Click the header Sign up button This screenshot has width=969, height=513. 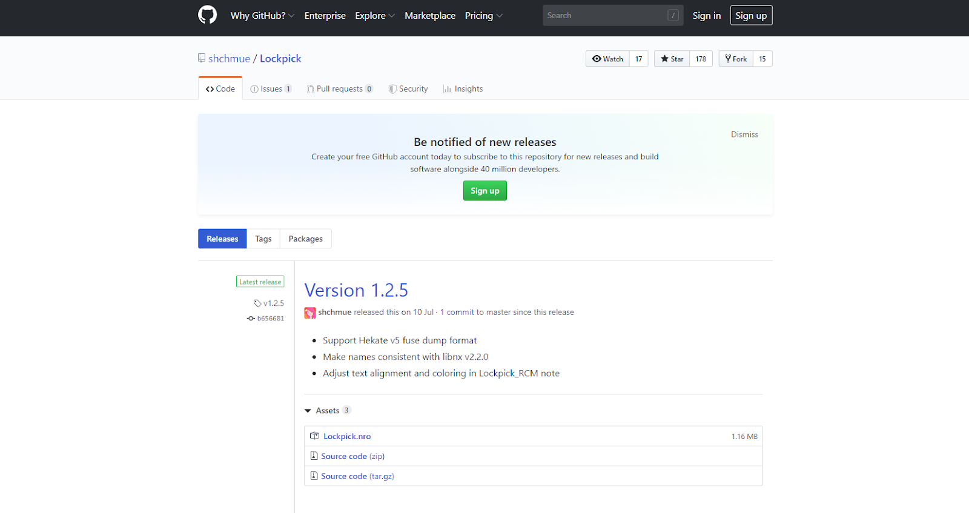[751, 16]
